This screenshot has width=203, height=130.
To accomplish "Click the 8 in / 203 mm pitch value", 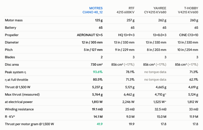I will [157, 50].
